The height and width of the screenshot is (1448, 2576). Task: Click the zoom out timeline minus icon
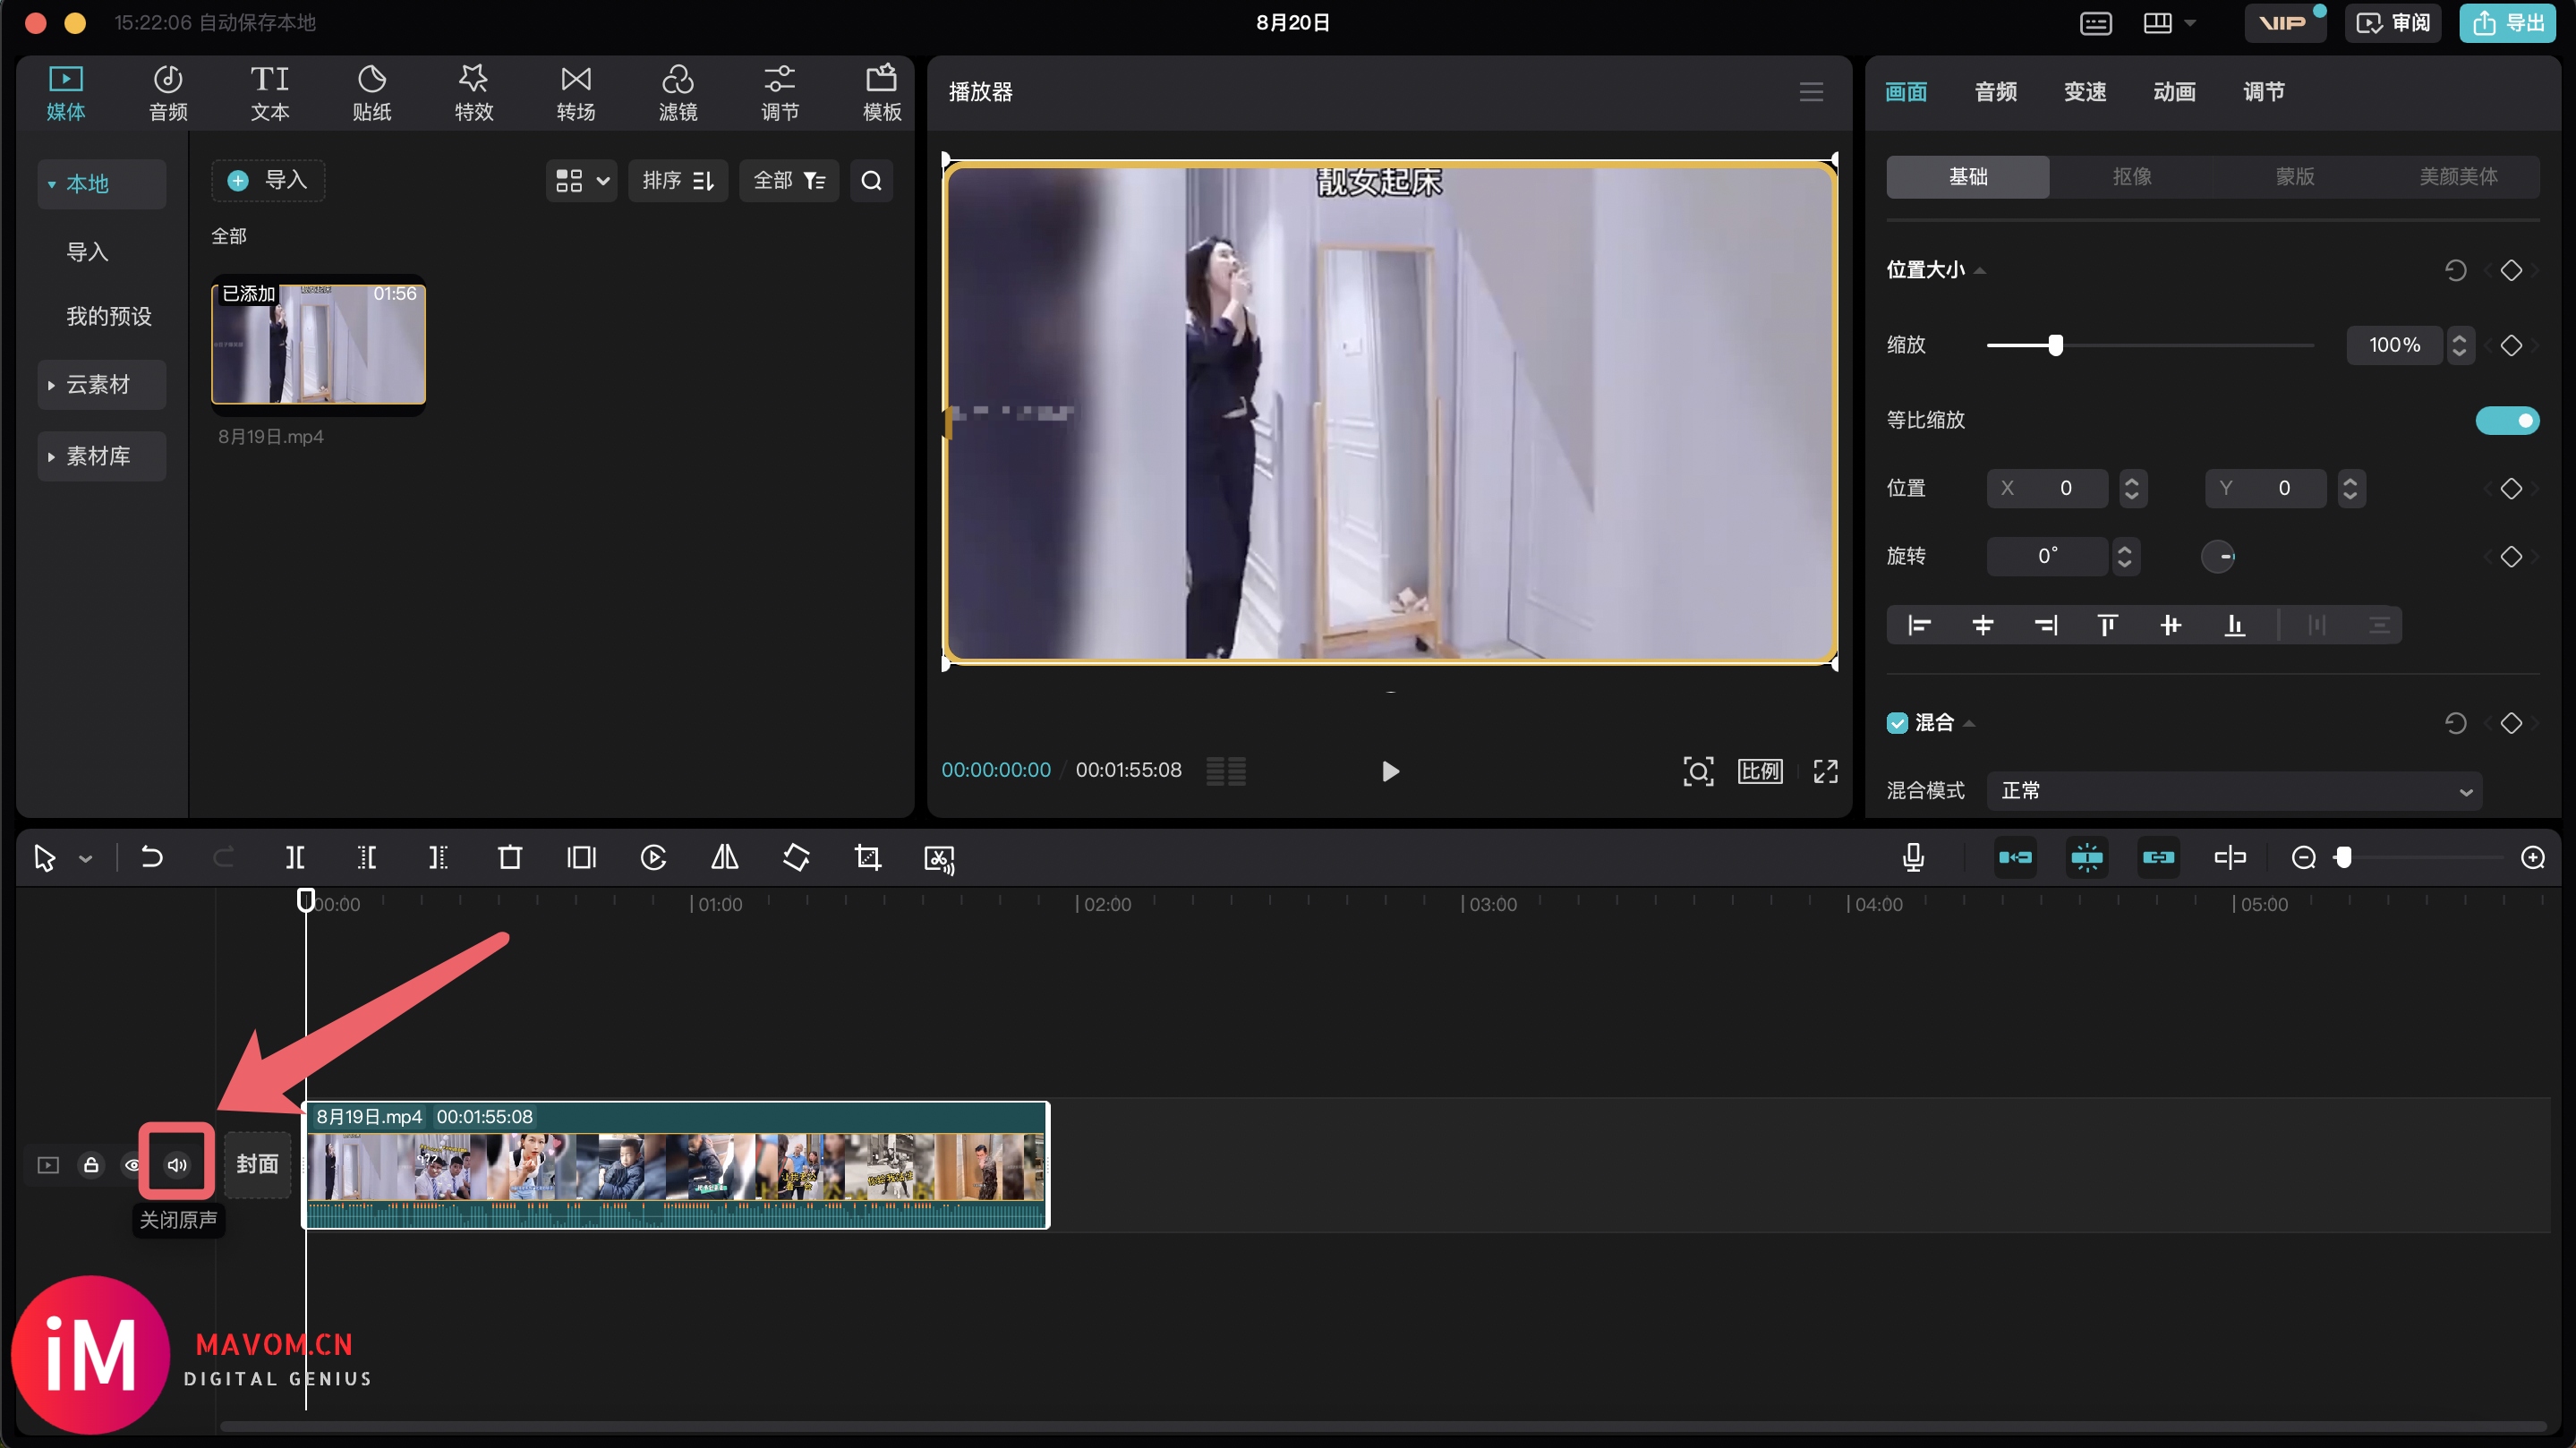2303,857
